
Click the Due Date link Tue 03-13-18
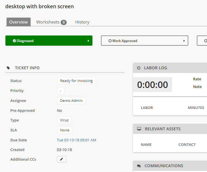coord(77,140)
